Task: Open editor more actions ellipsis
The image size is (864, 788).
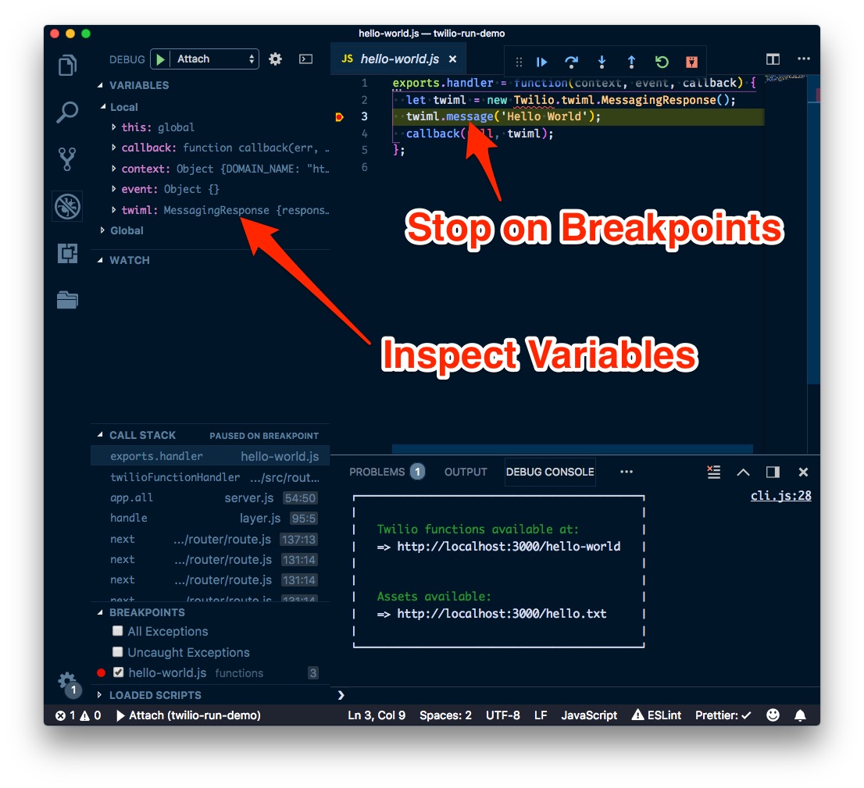Action: click(803, 59)
